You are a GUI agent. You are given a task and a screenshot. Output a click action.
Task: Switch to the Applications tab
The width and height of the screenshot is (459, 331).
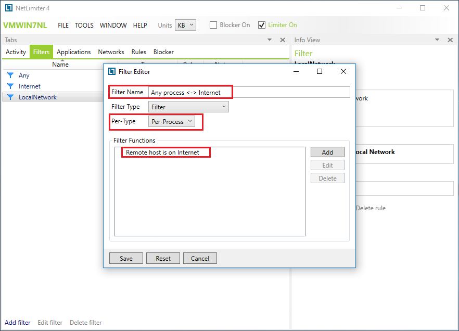(73, 52)
